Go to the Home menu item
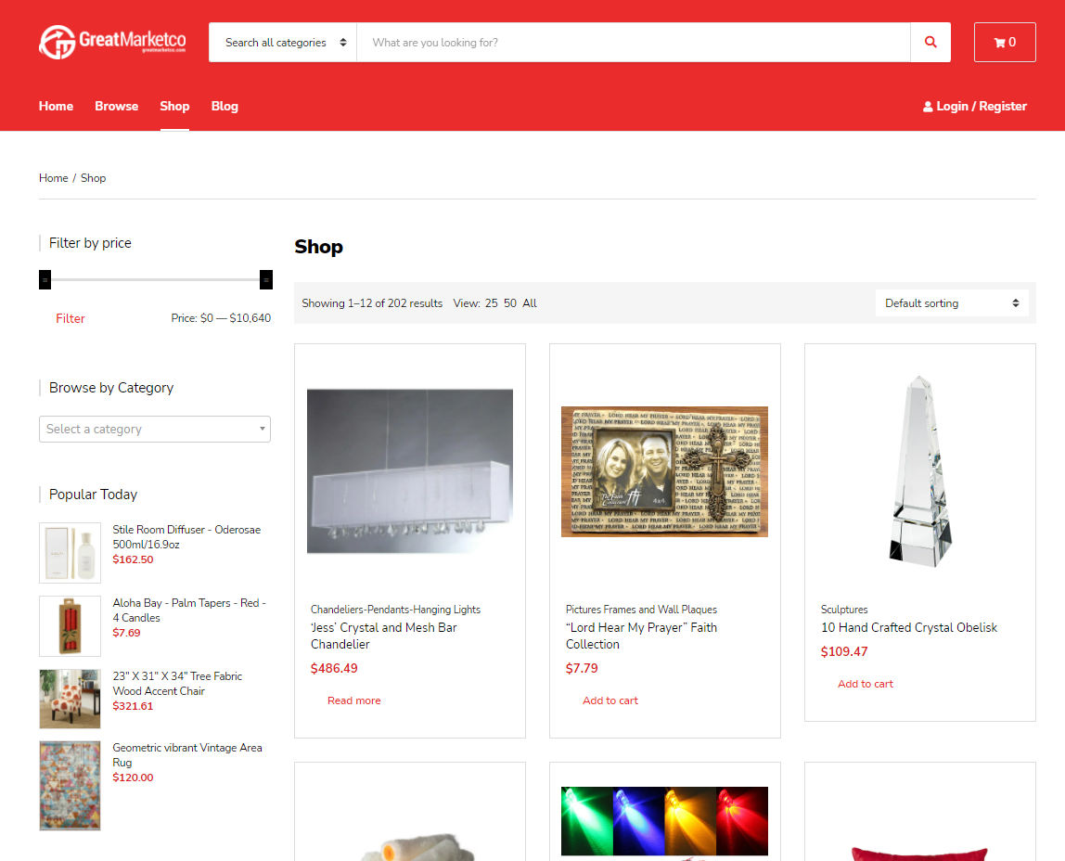 pos(56,106)
